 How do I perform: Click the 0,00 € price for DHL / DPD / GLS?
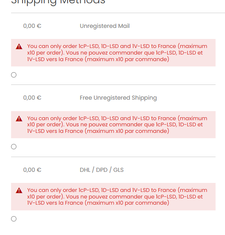point(32,170)
